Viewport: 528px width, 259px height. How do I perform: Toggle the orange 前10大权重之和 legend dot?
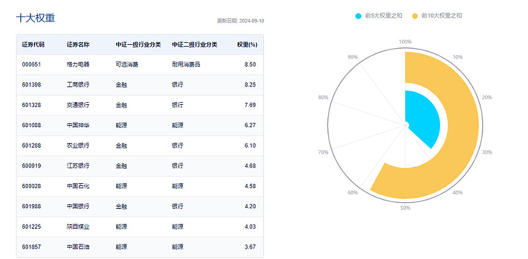tap(415, 16)
